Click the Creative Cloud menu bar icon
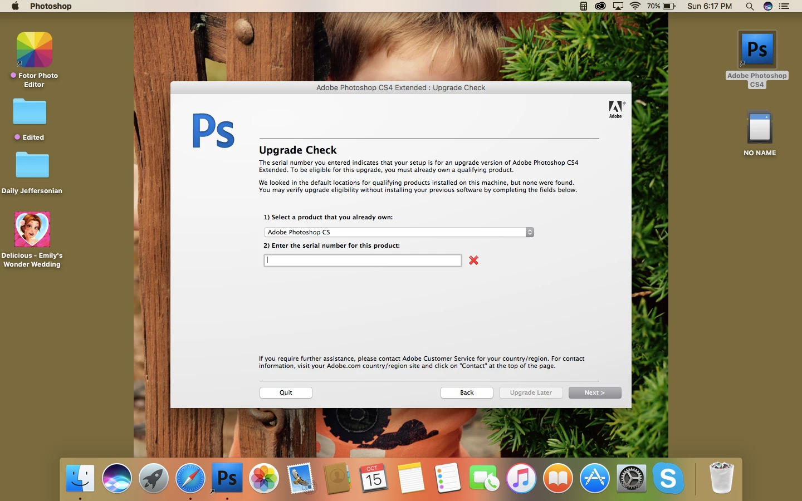 tap(600, 6)
